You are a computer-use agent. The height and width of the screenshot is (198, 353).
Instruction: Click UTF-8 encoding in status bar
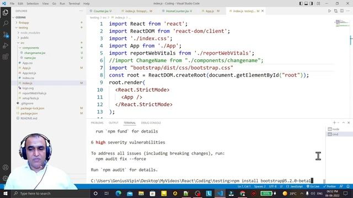[272, 186]
